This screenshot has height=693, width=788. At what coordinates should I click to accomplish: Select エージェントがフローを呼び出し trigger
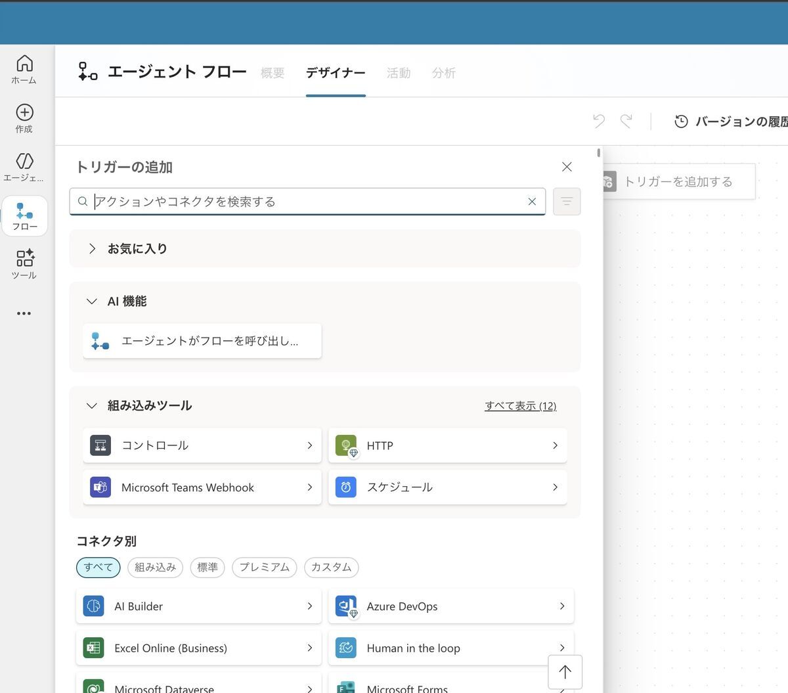pyautogui.click(x=202, y=341)
